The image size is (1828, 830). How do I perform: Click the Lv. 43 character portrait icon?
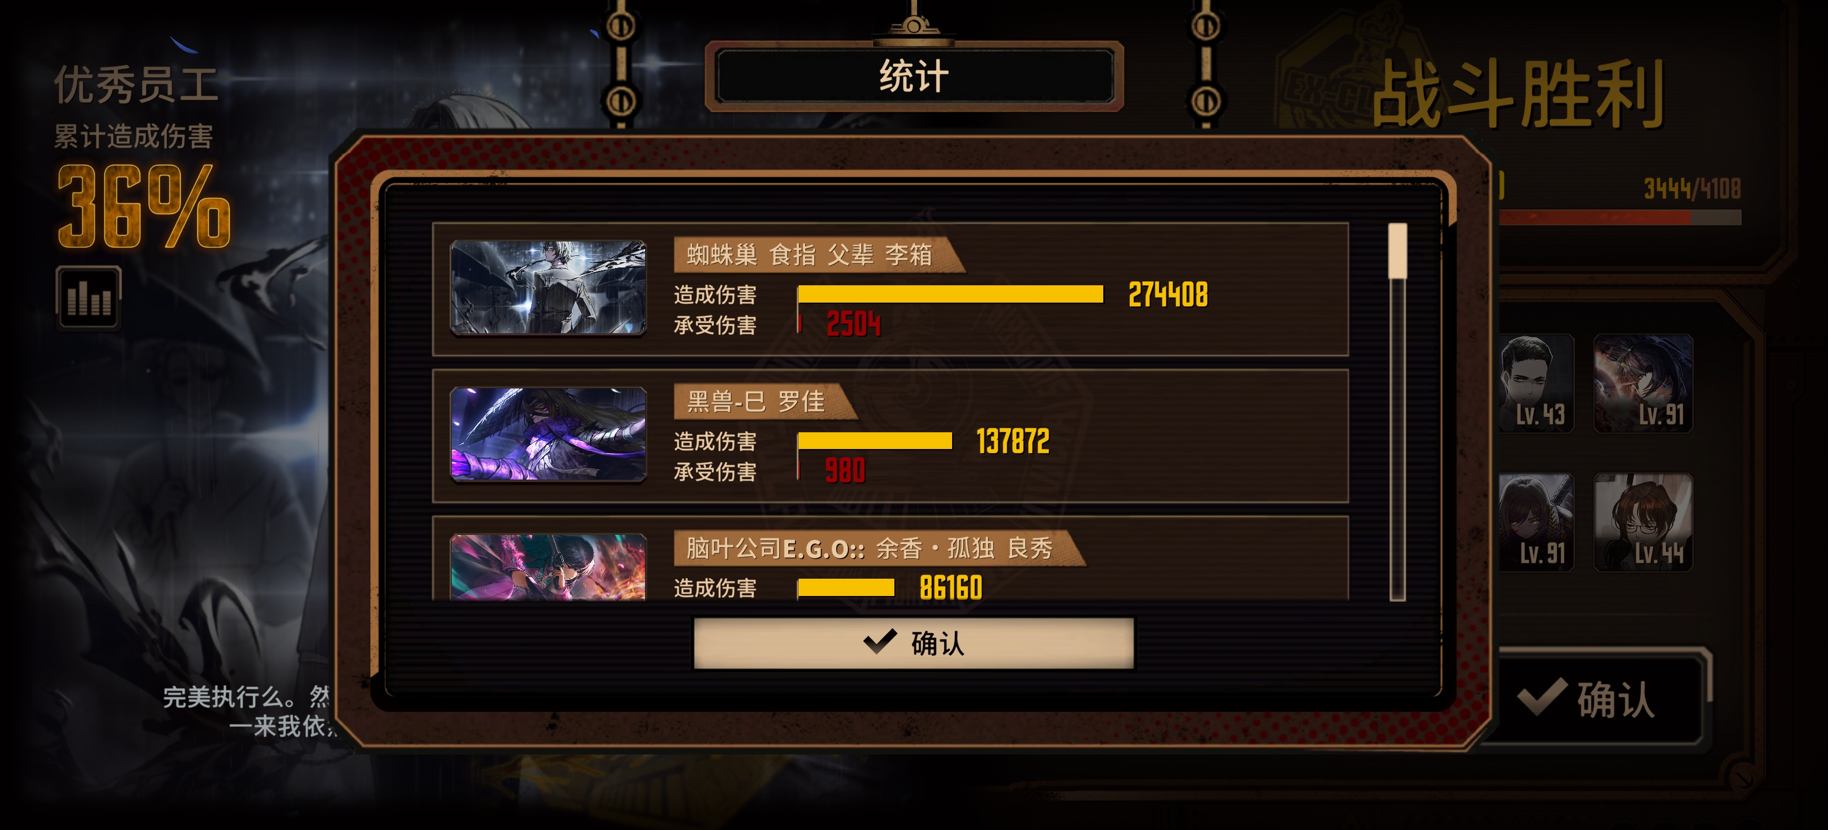[x=1537, y=383]
